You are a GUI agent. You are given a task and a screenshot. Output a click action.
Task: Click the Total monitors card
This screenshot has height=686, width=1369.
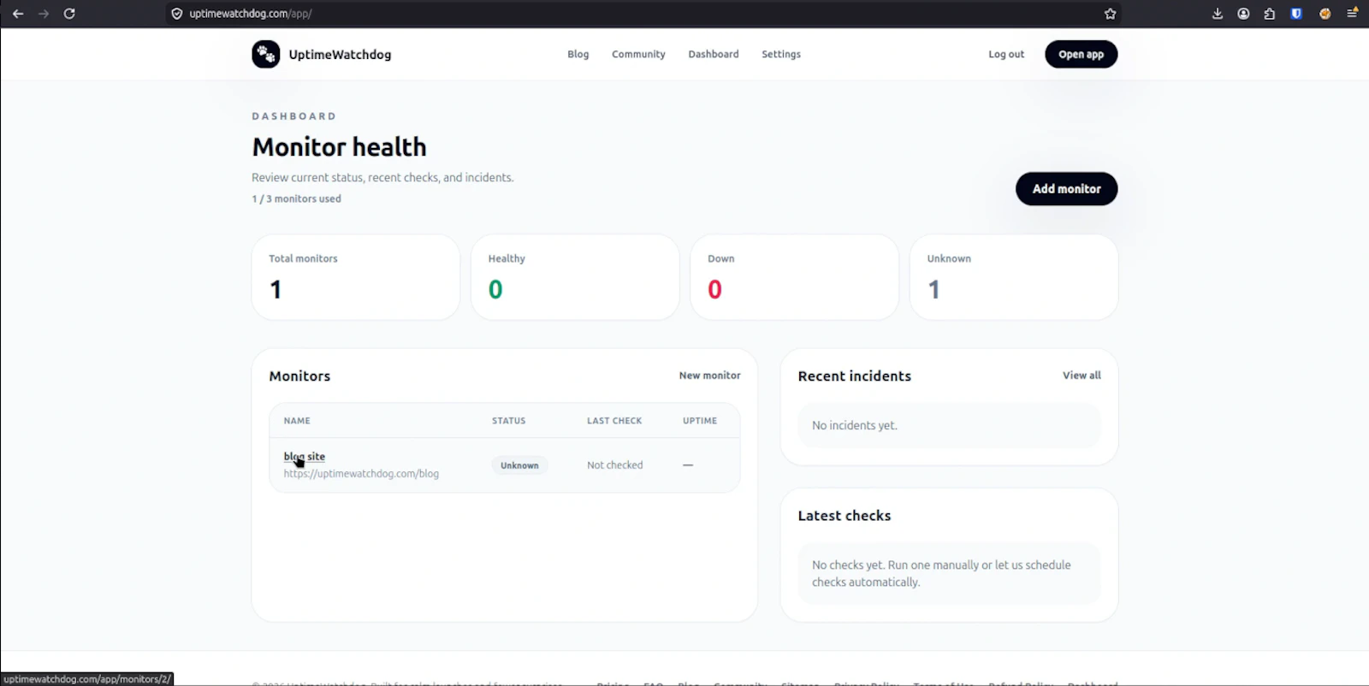(356, 277)
